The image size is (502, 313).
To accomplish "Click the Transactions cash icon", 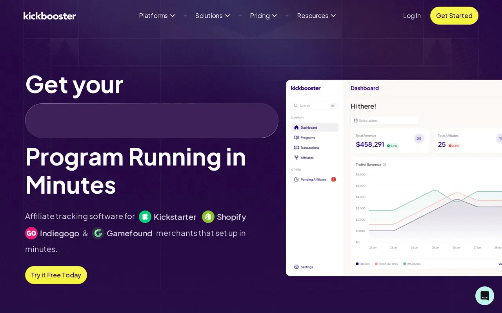I will (x=296, y=148).
